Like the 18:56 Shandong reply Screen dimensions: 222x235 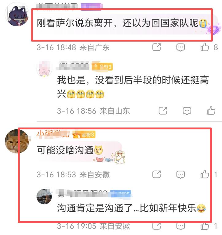click(x=211, y=111)
